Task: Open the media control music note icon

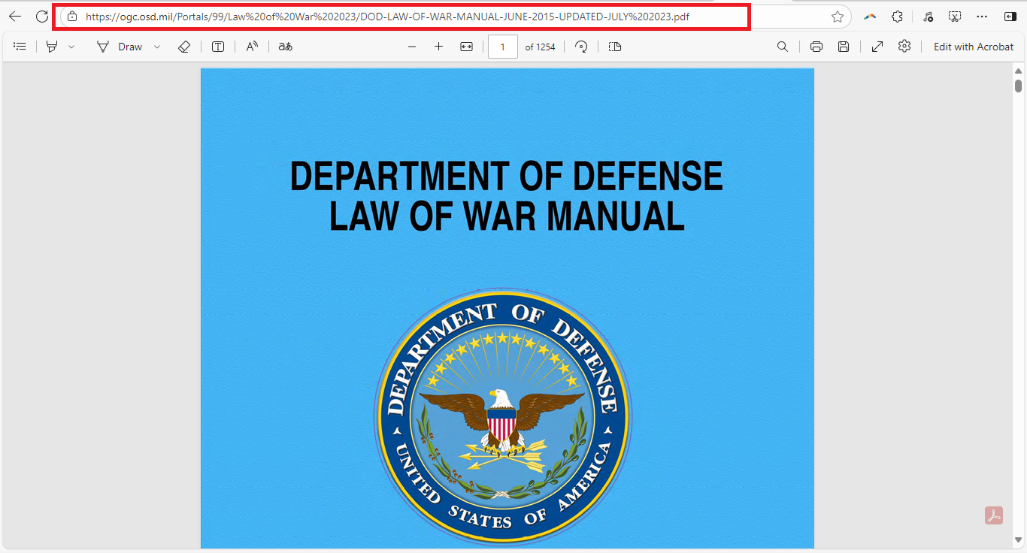Action: pyautogui.click(x=928, y=17)
